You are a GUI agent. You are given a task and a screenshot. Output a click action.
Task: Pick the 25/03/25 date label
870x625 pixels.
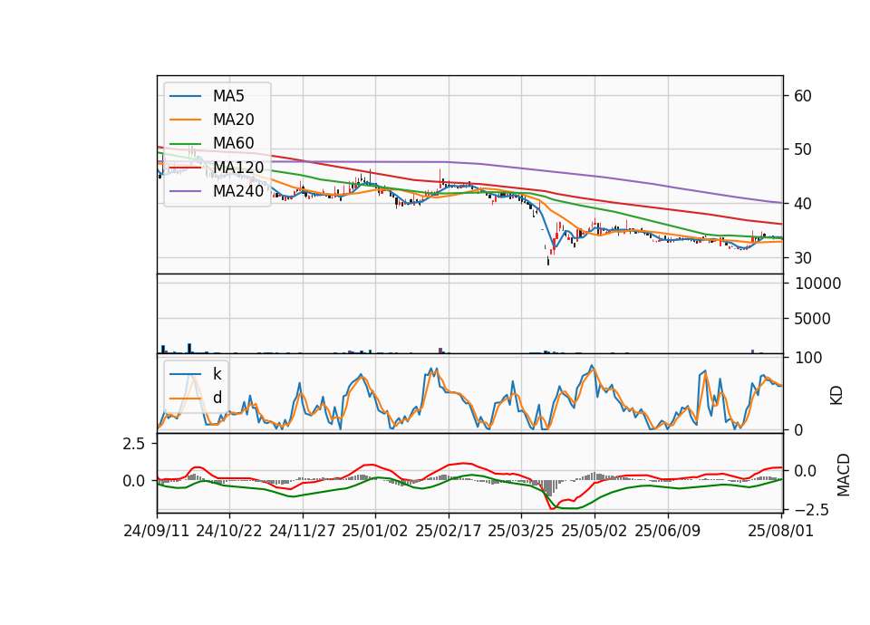(x=521, y=531)
